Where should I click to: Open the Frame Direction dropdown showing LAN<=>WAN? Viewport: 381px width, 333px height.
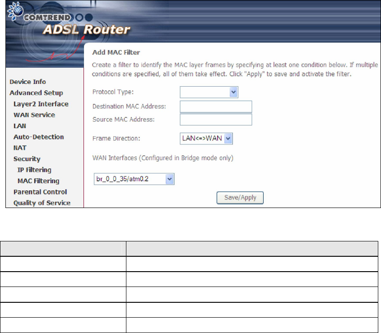click(x=206, y=139)
